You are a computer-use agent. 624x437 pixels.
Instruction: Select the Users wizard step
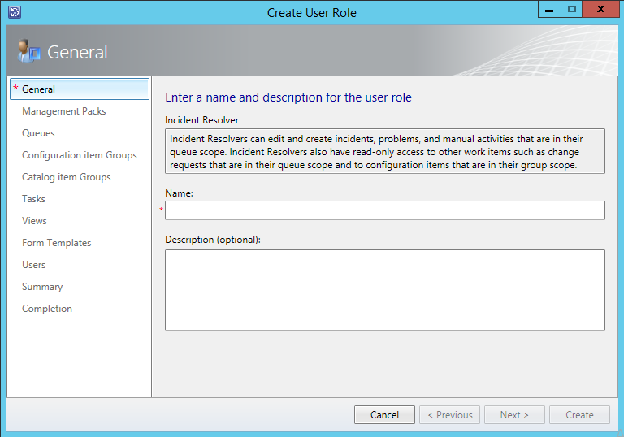pyautogui.click(x=33, y=265)
